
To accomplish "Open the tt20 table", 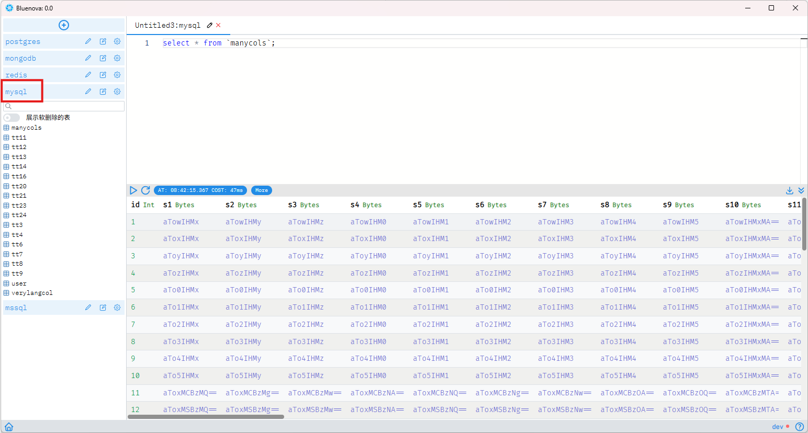I will pyautogui.click(x=15, y=186).
